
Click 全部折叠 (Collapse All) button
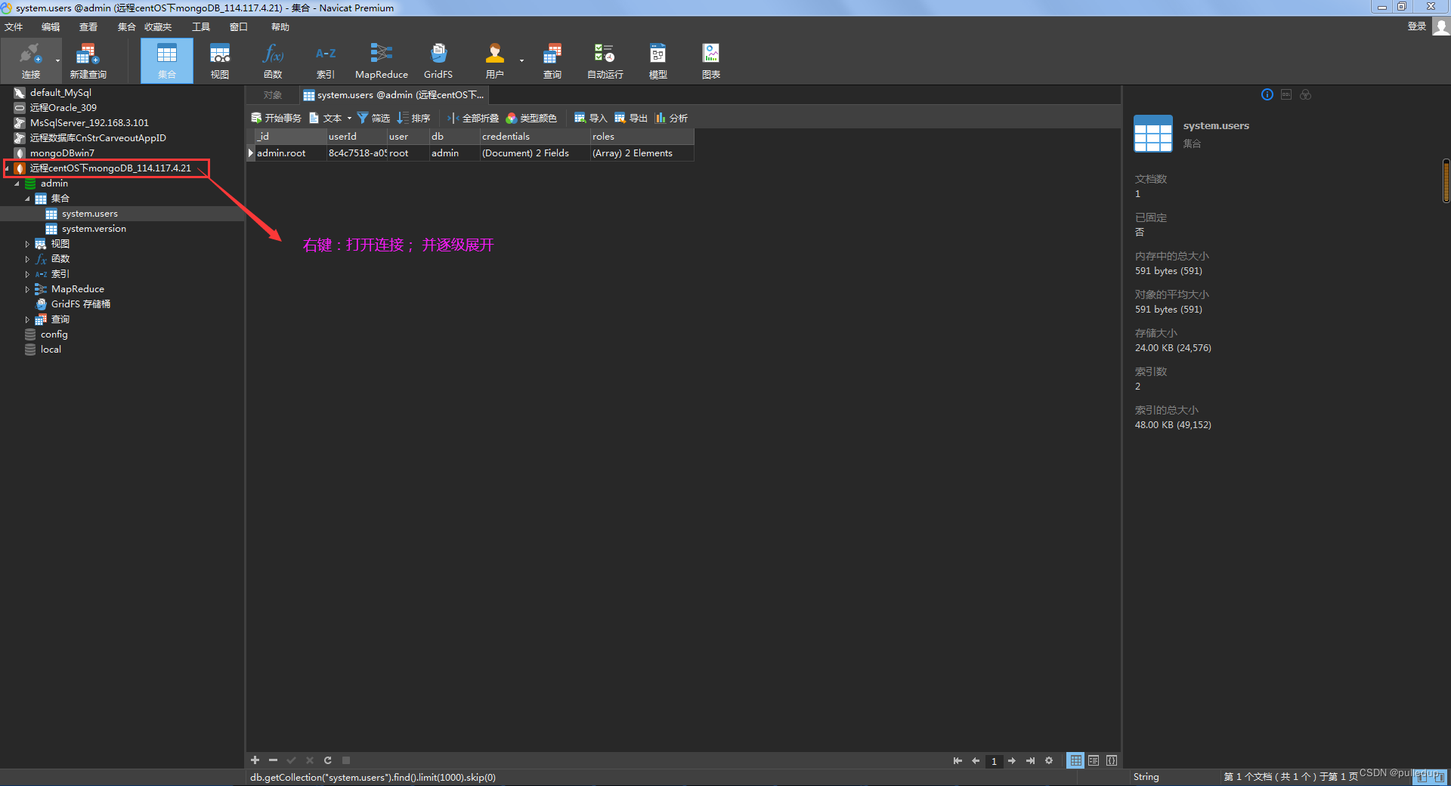pyautogui.click(x=473, y=118)
